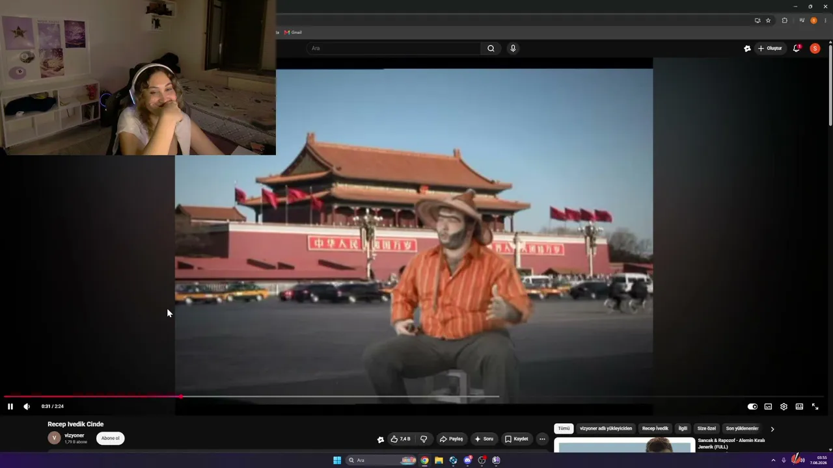Click the cast screen icon in address bar

coord(758,20)
